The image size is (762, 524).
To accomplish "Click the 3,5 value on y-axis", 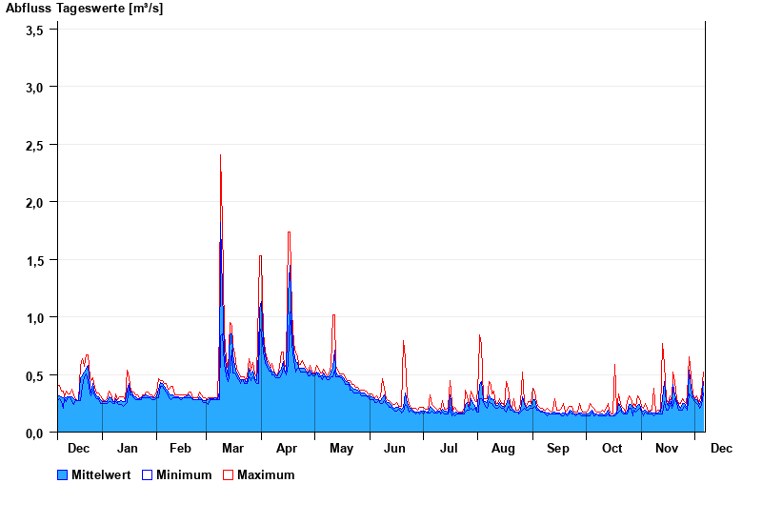I will click(x=34, y=30).
